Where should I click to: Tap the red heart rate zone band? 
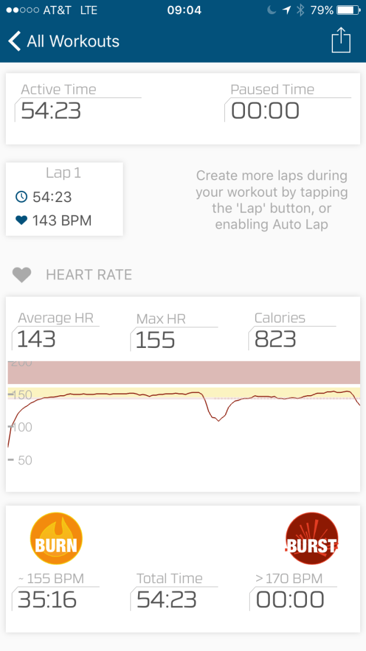pos(183,373)
